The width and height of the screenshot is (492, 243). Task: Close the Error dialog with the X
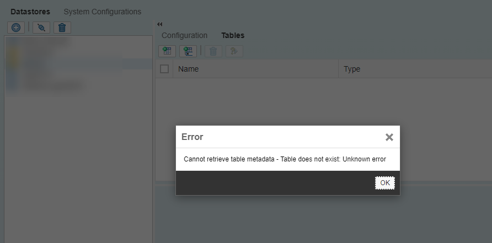(x=389, y=137)
